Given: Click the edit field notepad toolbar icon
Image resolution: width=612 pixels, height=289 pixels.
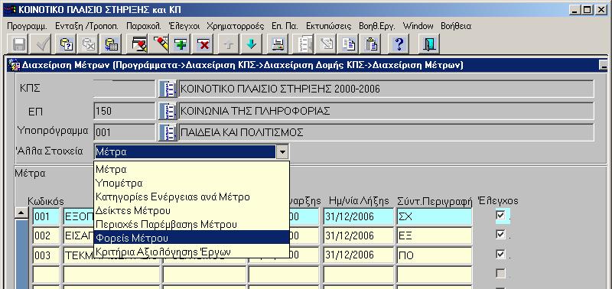Looking at the screenshot, I should click(326, 44).
